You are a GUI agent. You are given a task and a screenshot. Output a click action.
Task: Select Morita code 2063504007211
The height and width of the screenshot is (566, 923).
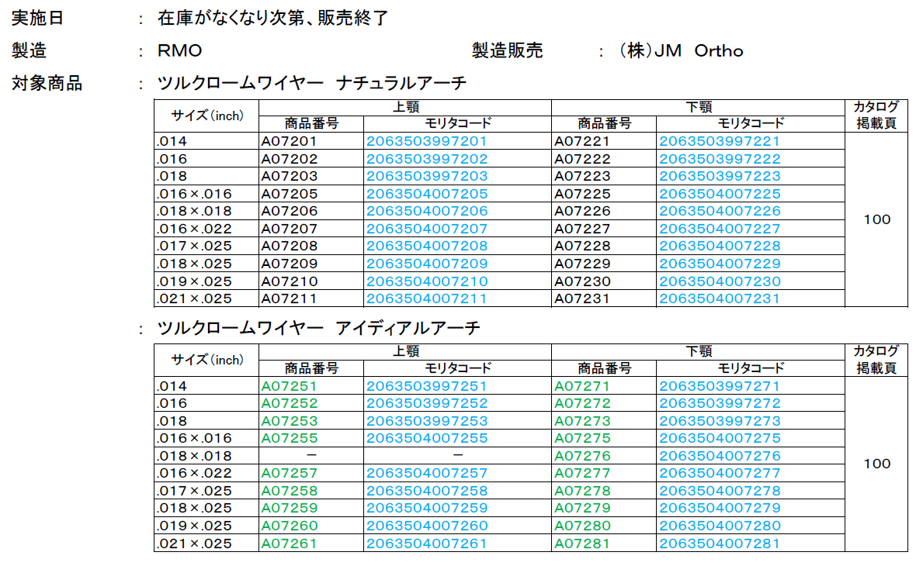click(x=426, y=299)
